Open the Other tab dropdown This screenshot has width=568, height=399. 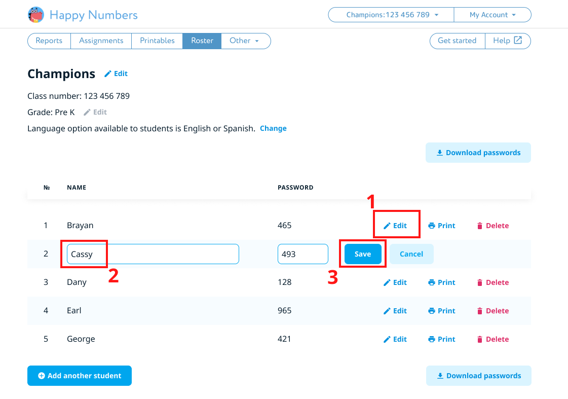point(245,41)
